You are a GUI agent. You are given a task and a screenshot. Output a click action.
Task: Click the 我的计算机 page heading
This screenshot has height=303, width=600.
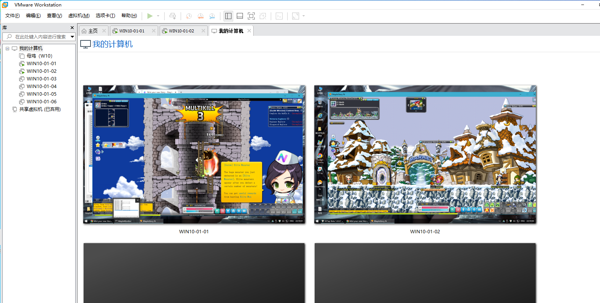click(x=112, y=44)
